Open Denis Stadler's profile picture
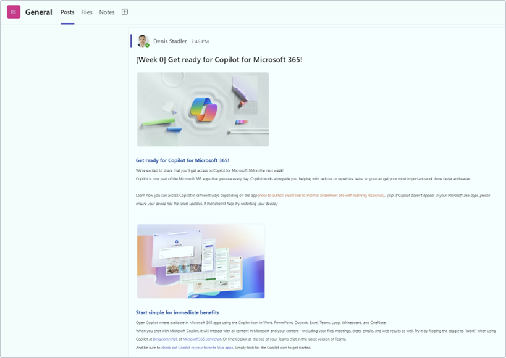This screenshot has width=506, height=358. point(143,41)
